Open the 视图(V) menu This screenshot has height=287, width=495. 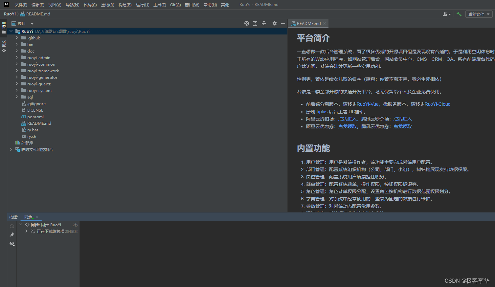(x=55, y=5)
